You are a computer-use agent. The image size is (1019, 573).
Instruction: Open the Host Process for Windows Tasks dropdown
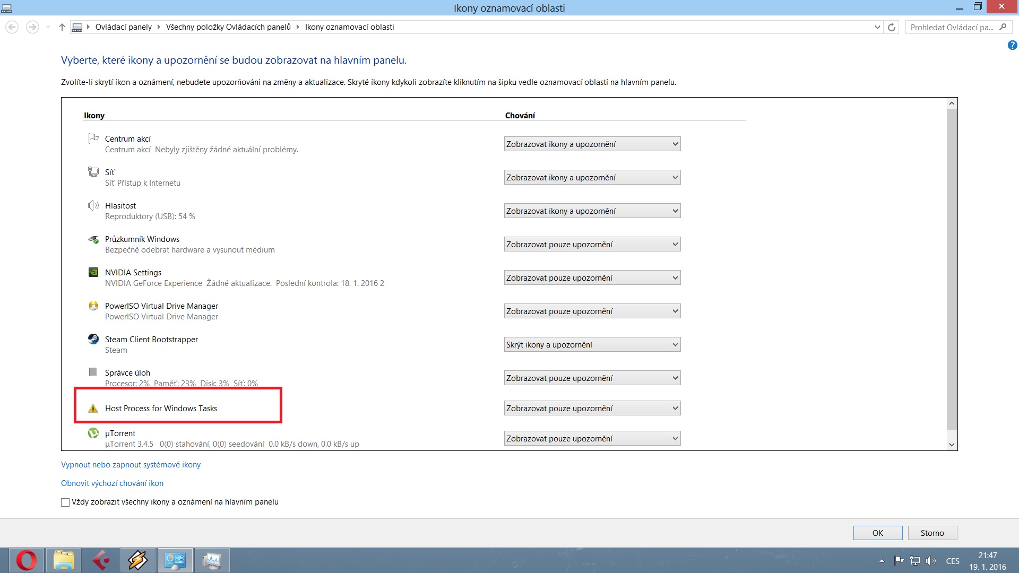click(592, 409)
